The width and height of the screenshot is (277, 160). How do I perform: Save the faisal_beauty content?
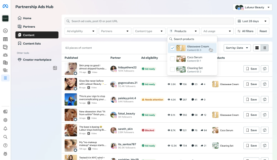click(x=251, y=115)
